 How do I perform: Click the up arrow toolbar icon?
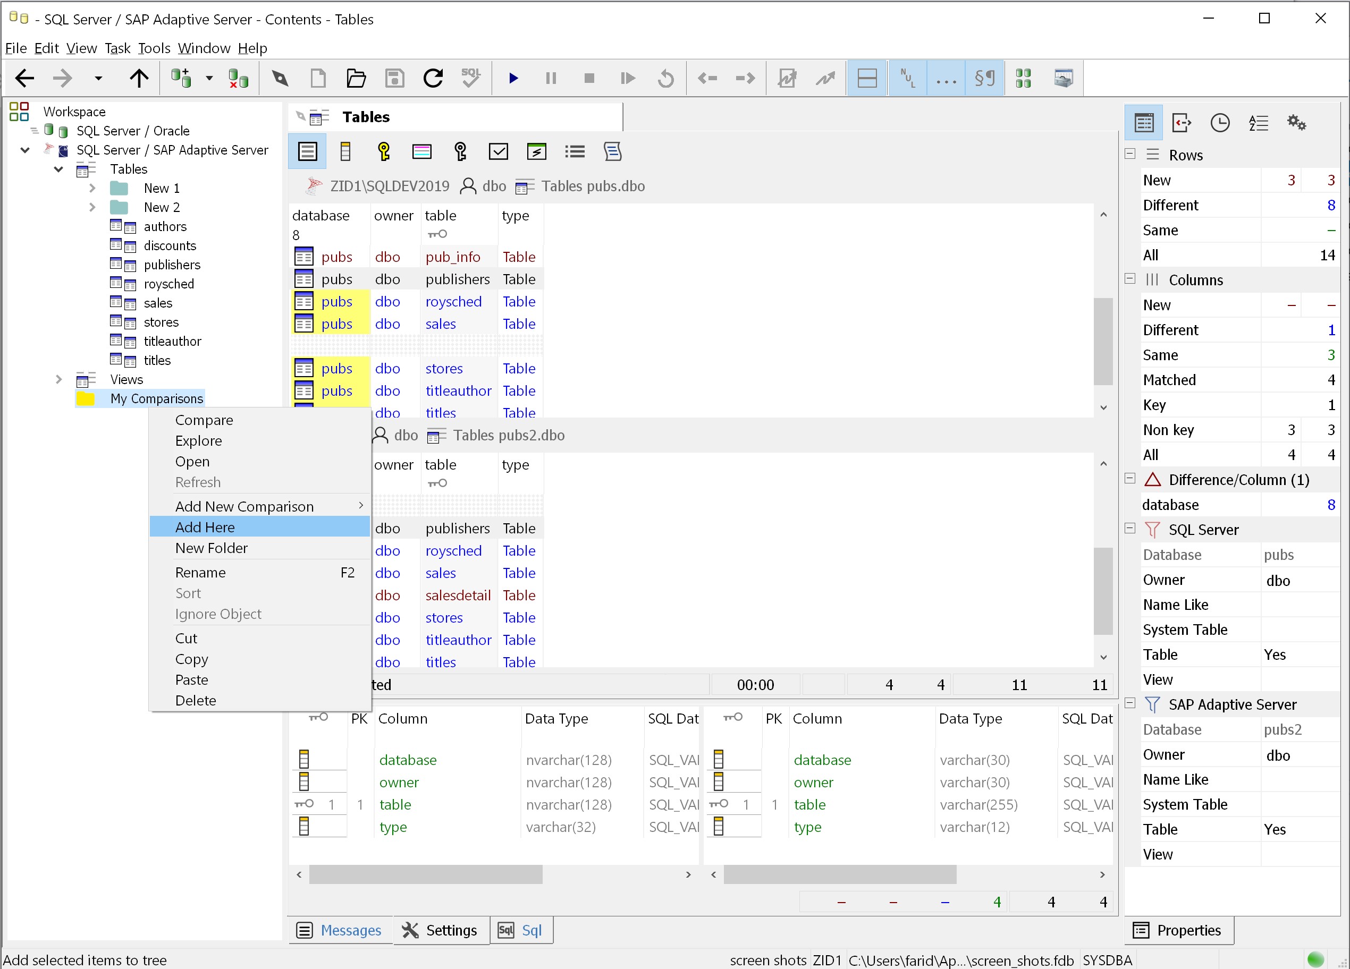(x=139, y=78)
